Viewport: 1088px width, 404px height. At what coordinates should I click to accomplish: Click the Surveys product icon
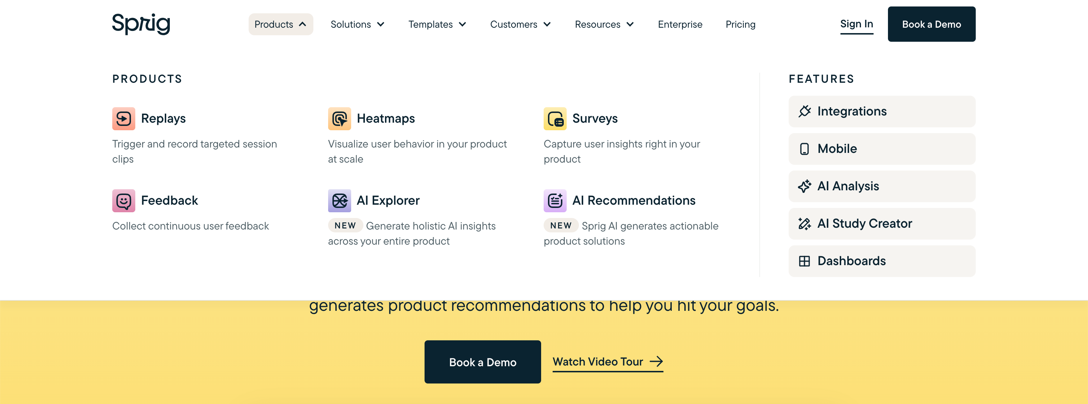554,119
